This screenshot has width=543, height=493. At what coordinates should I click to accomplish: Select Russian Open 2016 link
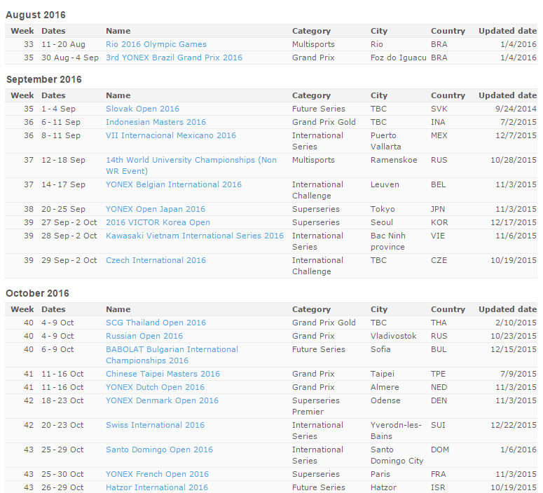point(144,336)
